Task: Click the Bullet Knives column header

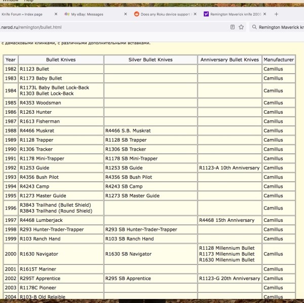Action: coord(61,59)
